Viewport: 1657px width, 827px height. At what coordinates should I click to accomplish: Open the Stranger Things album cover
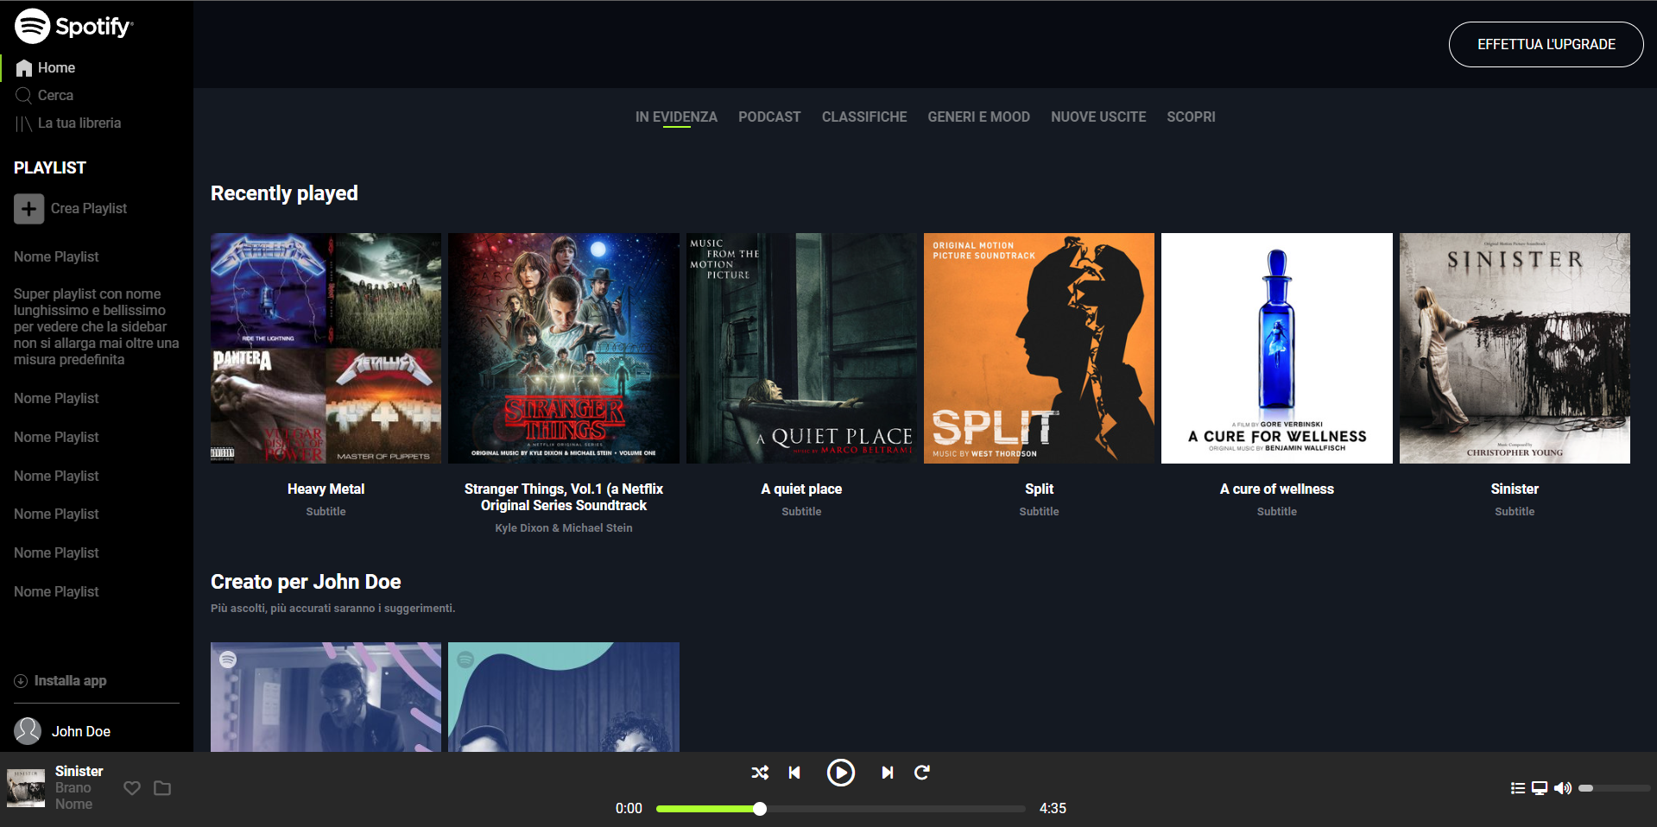564,348
